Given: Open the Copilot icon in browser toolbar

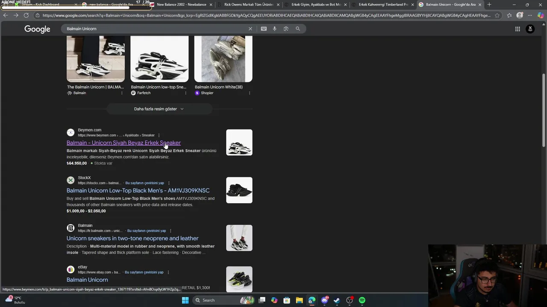Looking at the screenshot, I should [541, 15].
